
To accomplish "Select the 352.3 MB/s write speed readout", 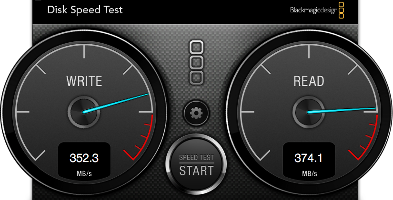I will pyautogui.click(x=84, y=160).
